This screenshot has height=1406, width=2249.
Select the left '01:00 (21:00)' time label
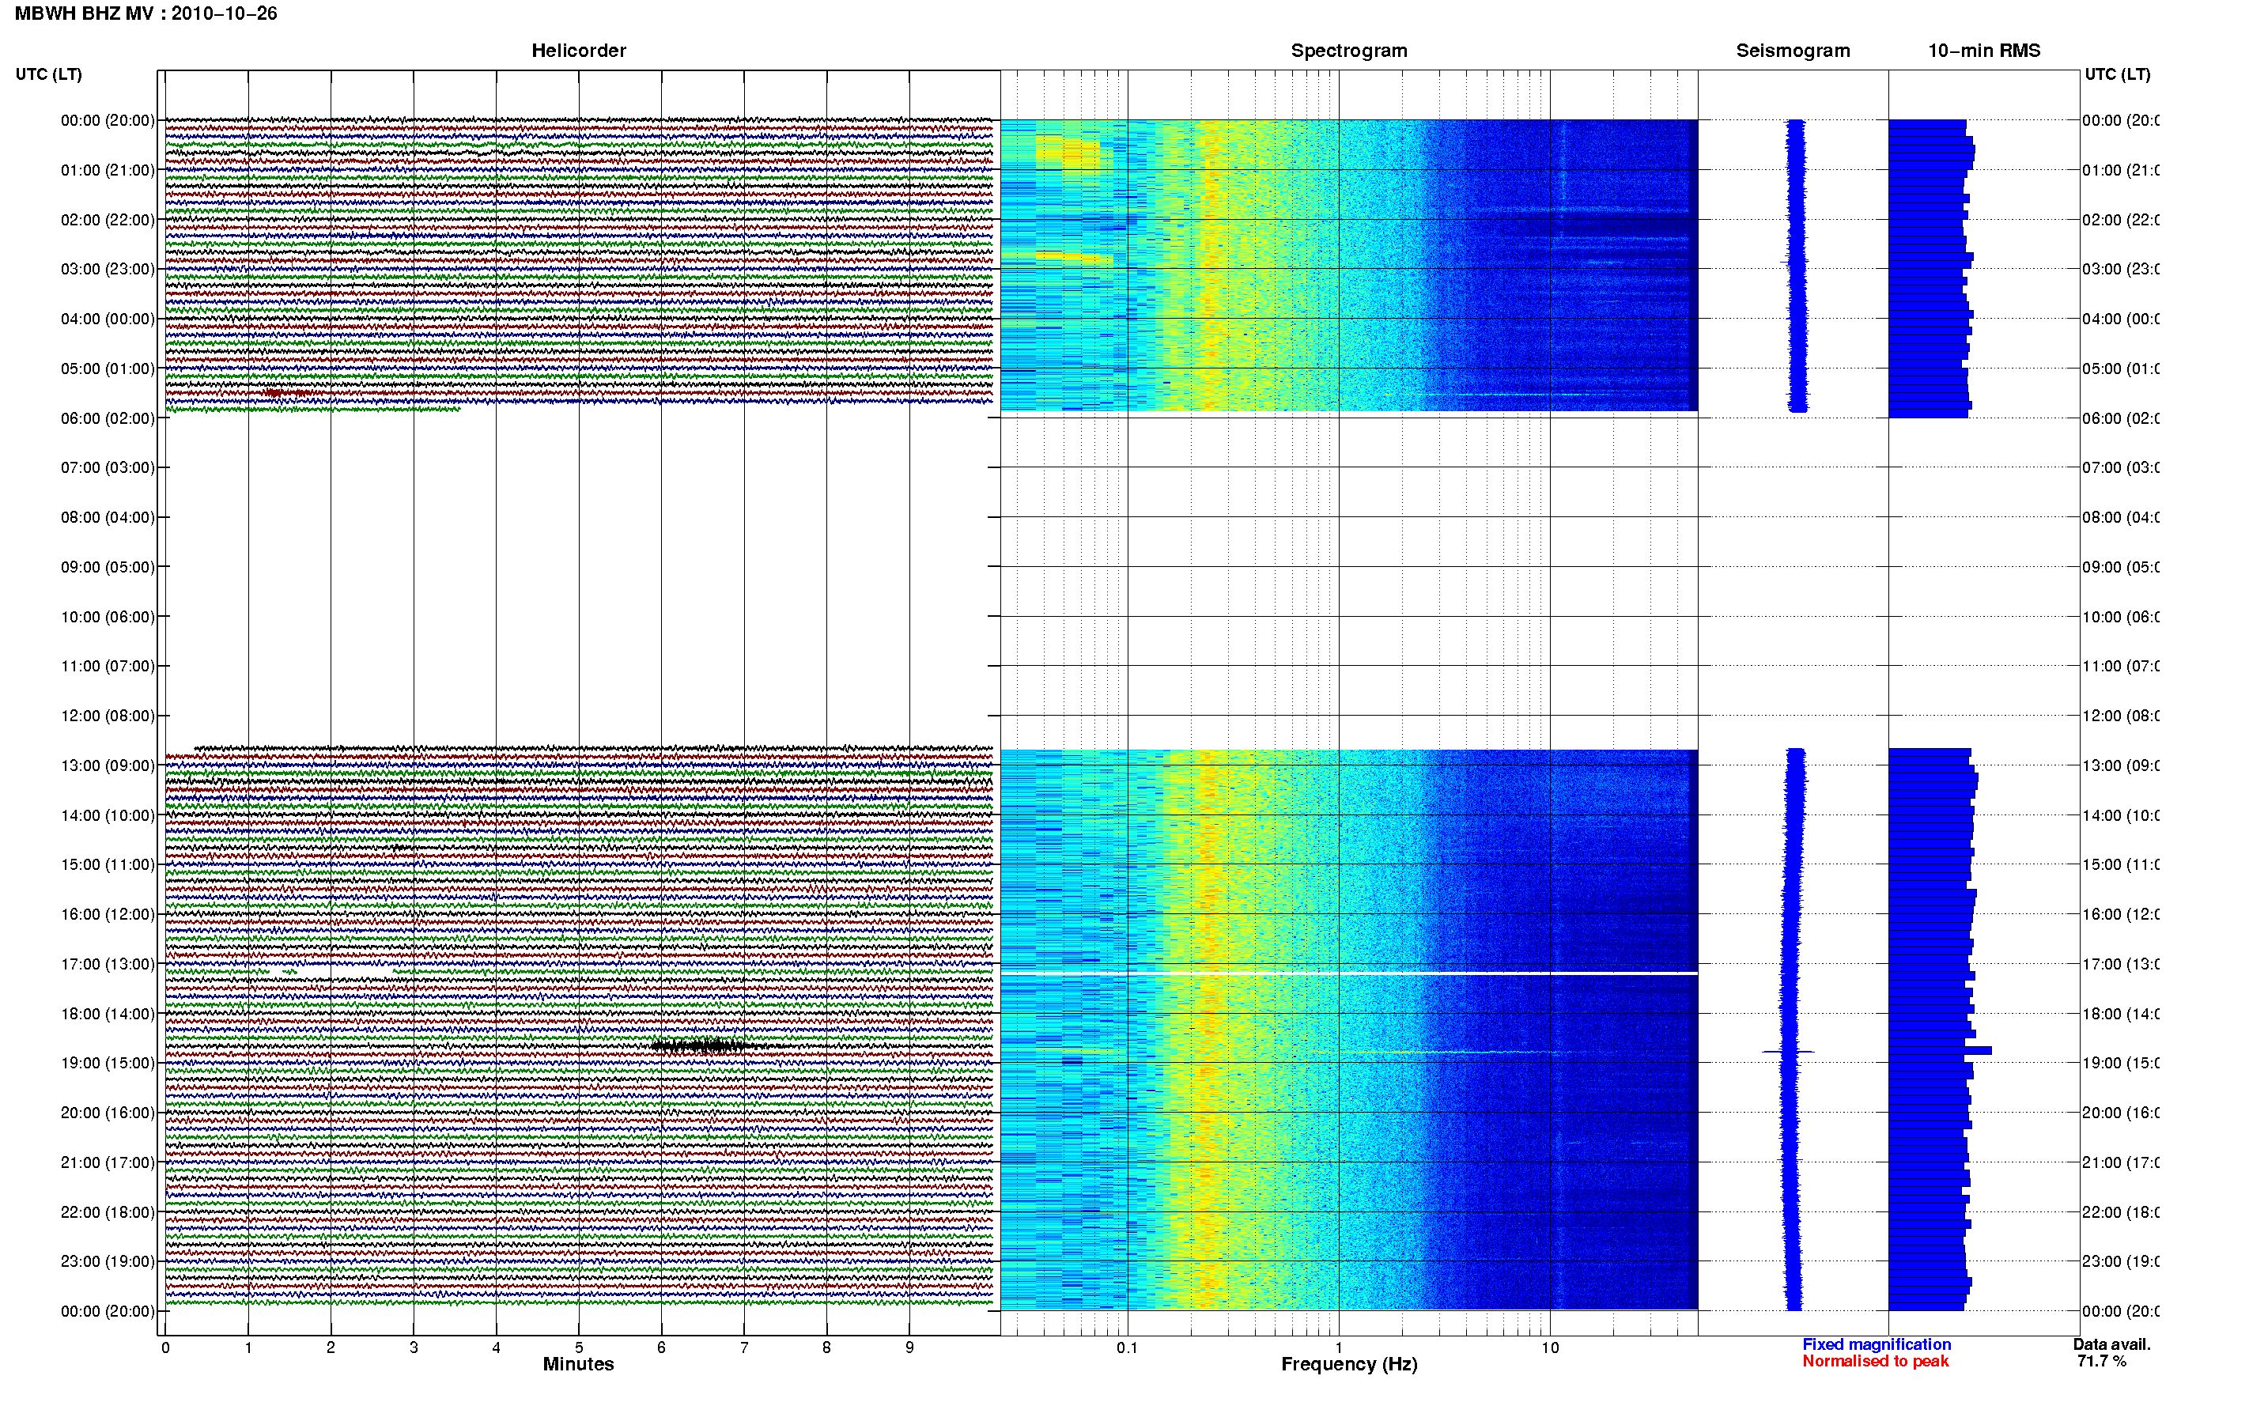tap(107, 170)
